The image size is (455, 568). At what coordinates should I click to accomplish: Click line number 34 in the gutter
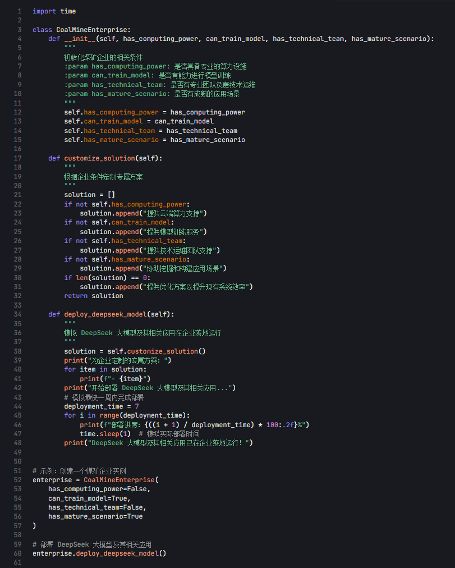18,314
